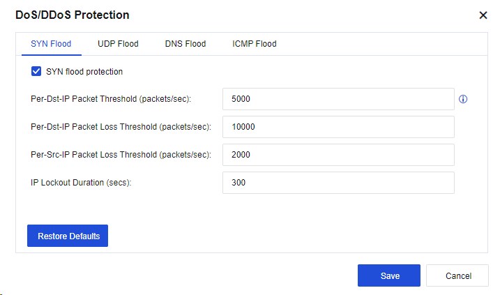Cancel the dialog changes
The width and height of the screenshot is (500, 295).
[x=457, y=275]
